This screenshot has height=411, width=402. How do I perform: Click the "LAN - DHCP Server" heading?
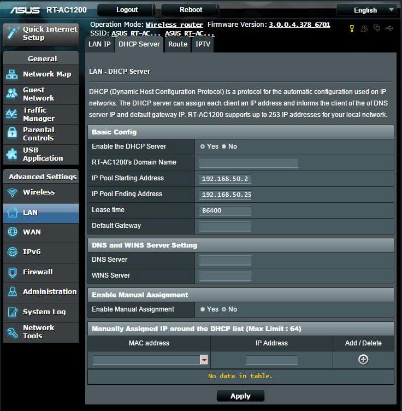click(x=120, y=72)
